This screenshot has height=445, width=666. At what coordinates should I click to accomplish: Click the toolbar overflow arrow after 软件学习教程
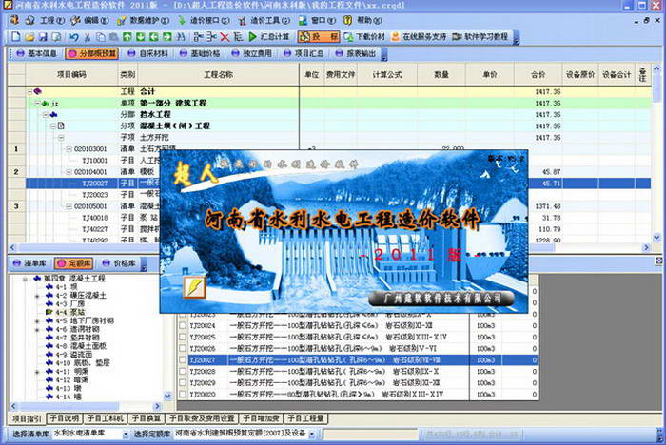pyautogui.click(x=517, y=39)
